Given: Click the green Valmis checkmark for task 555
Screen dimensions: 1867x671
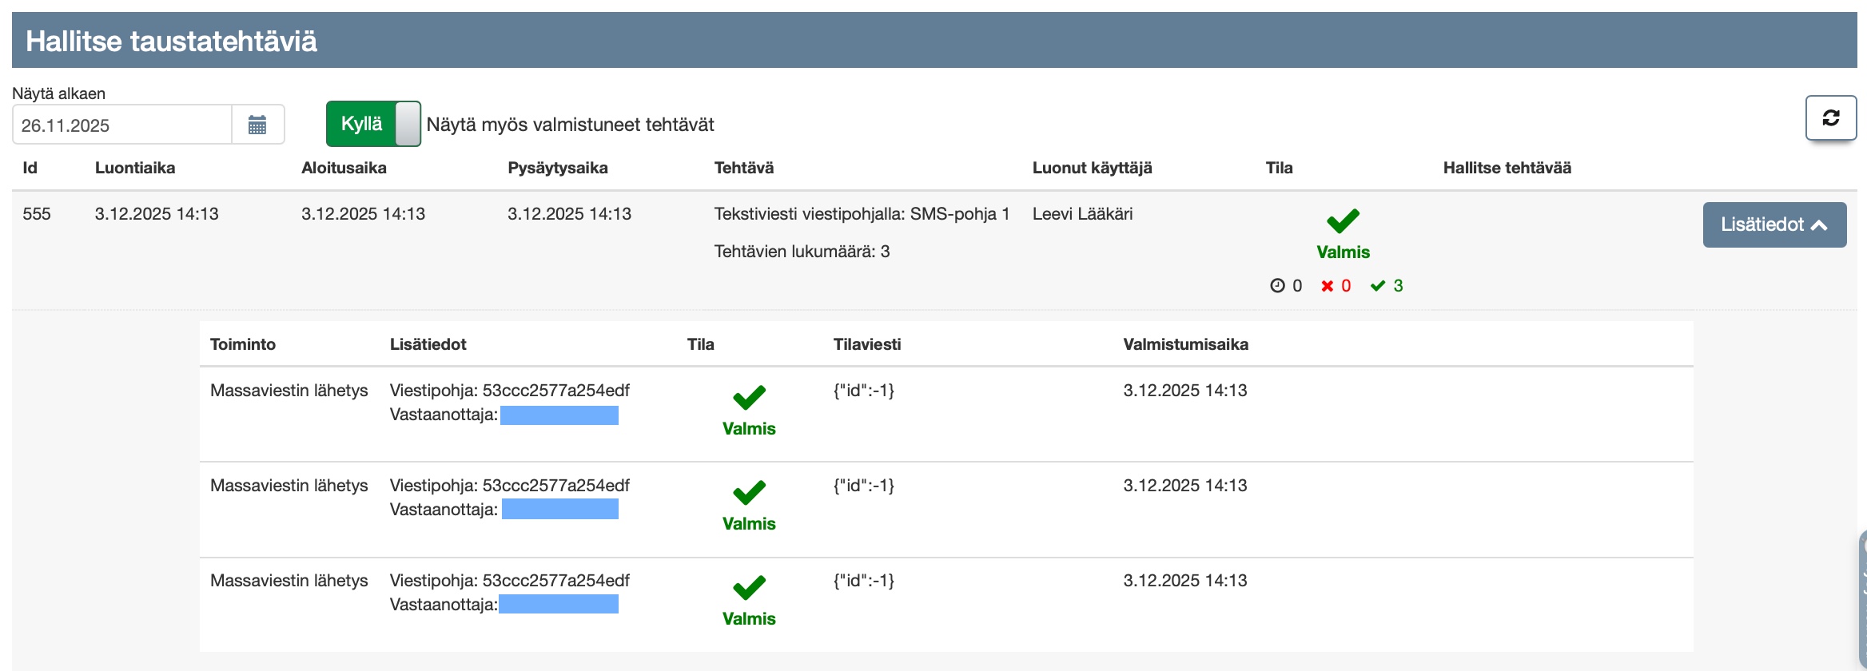Looking at the screenshot, I should point(1343,221).
